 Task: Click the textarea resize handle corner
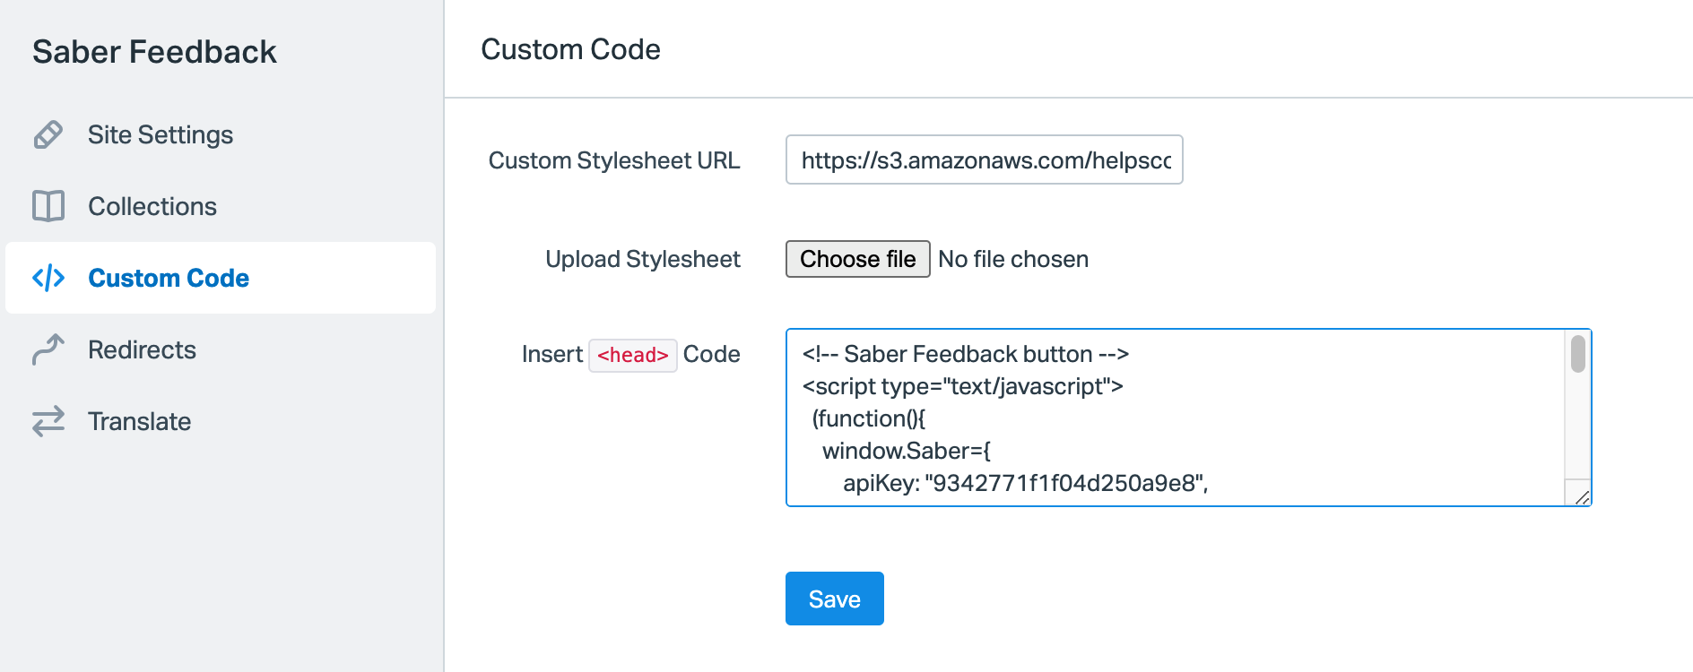(x=1582, y=497)
